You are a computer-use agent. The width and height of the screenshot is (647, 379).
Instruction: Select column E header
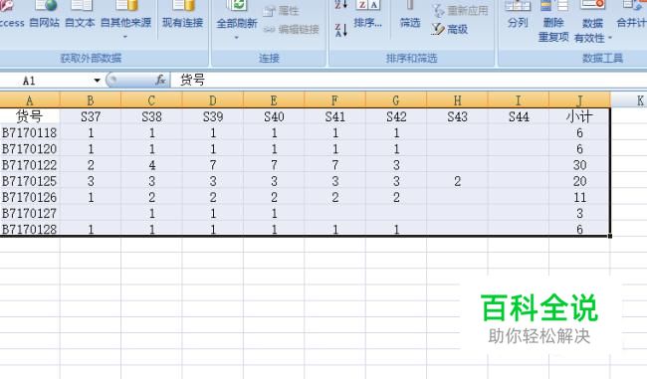click(274, 100)
